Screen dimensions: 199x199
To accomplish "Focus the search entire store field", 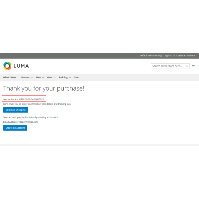I will [168, 66].
